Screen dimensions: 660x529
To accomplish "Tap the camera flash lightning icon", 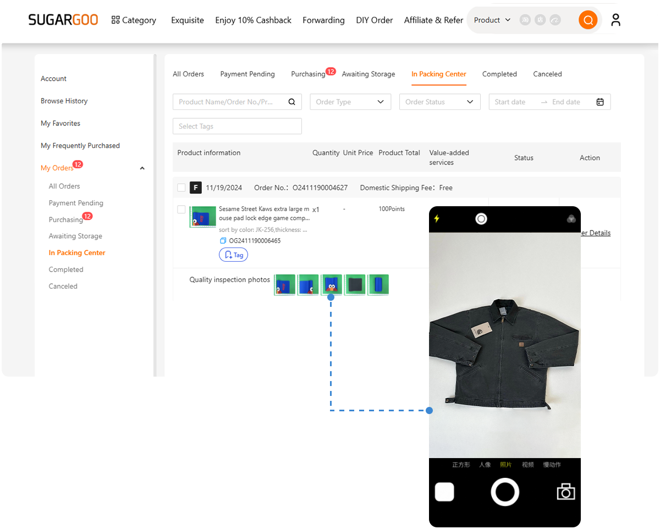I will point(437,219).
